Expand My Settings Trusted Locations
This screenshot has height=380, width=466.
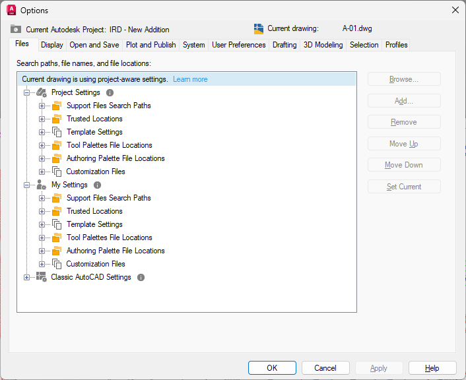[42, 212]
